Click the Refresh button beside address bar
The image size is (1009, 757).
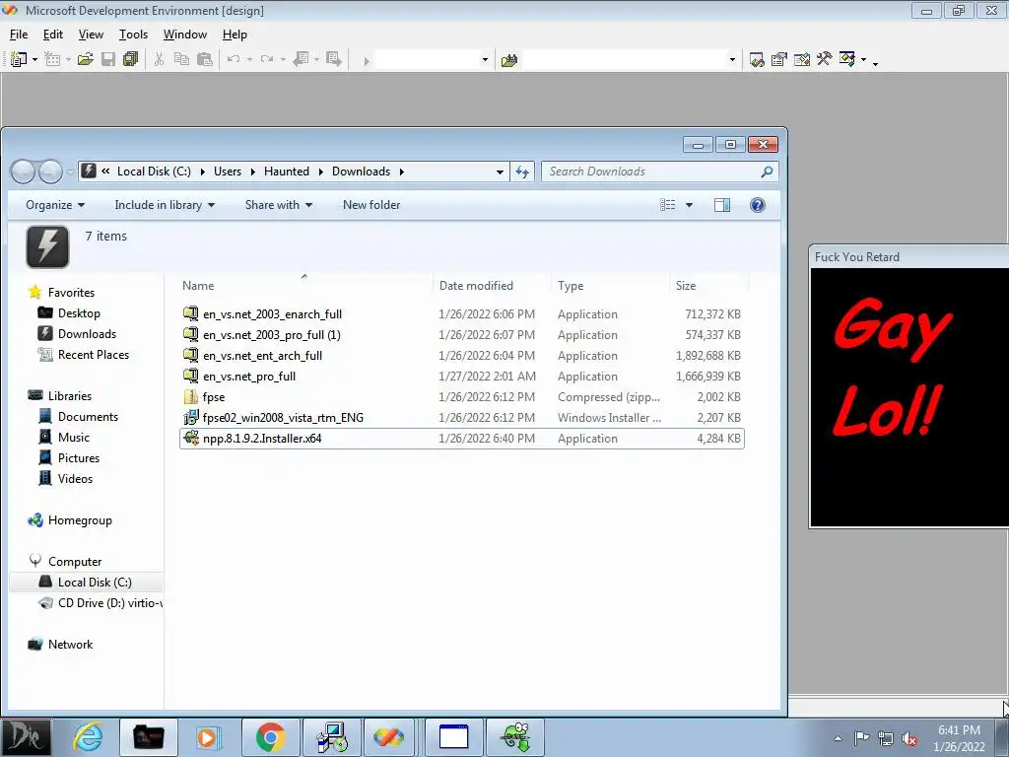click(522, 172)
